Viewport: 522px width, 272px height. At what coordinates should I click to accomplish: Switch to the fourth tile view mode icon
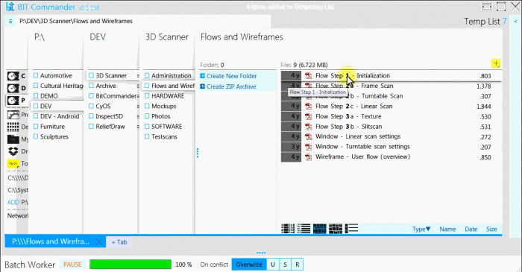pyautogui.click(x=336, y=229)
